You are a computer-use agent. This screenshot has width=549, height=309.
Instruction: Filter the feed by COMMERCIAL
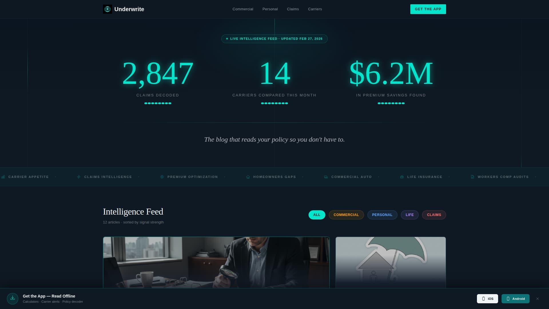point(346,215)
